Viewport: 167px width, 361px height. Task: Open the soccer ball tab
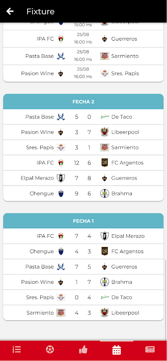coord(50,349)
